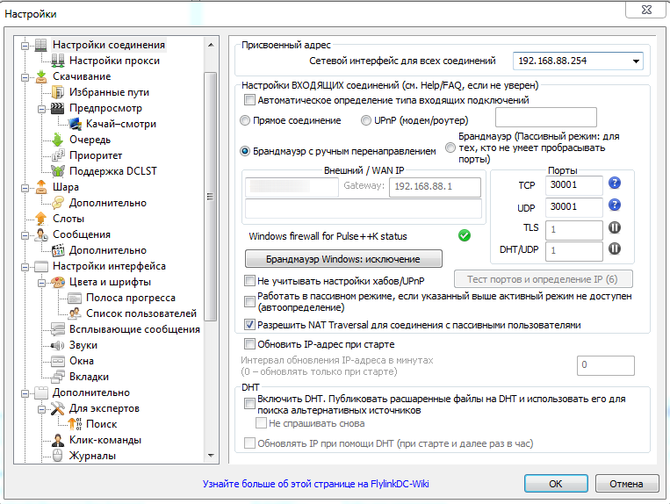Open Дополнительно under Сообщения
The image size is (670, 504).
point(108,250)
